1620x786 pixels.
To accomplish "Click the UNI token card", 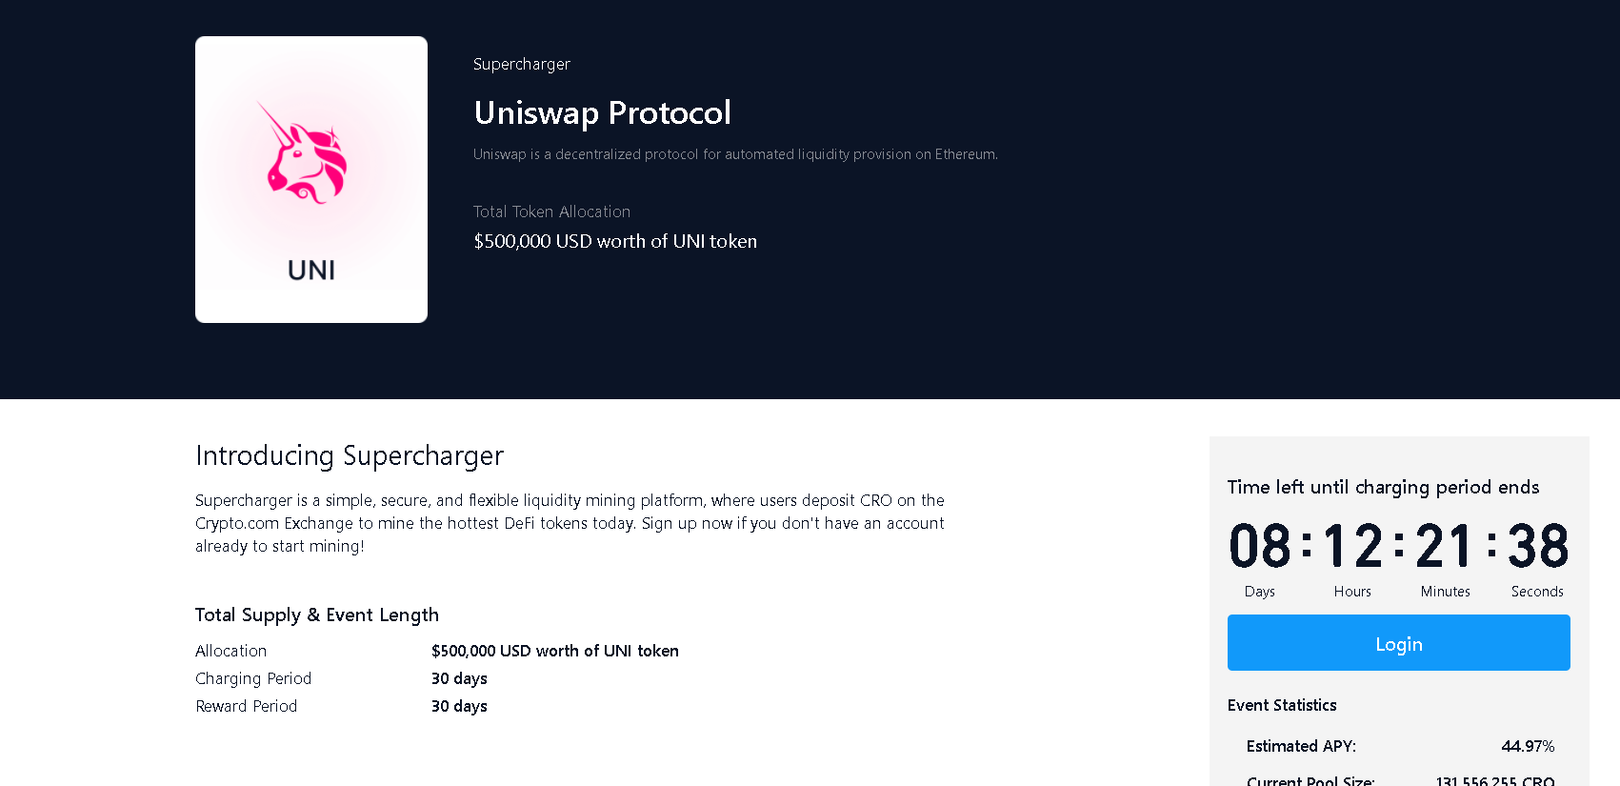I will tap(311, 179).
